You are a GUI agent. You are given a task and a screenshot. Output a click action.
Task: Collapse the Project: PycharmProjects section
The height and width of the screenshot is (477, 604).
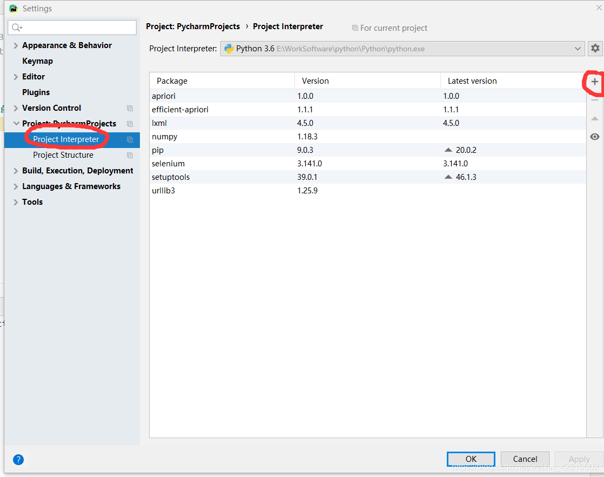click(x=16, y=123)
